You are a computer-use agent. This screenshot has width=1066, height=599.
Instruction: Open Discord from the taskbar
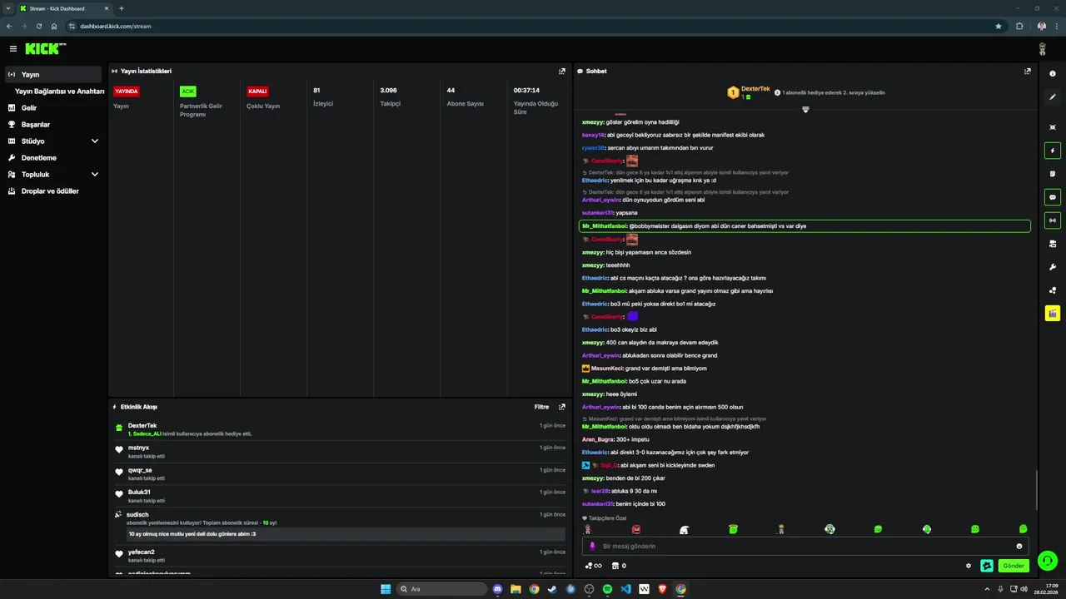pyautogui.click(x=497, y=589)
